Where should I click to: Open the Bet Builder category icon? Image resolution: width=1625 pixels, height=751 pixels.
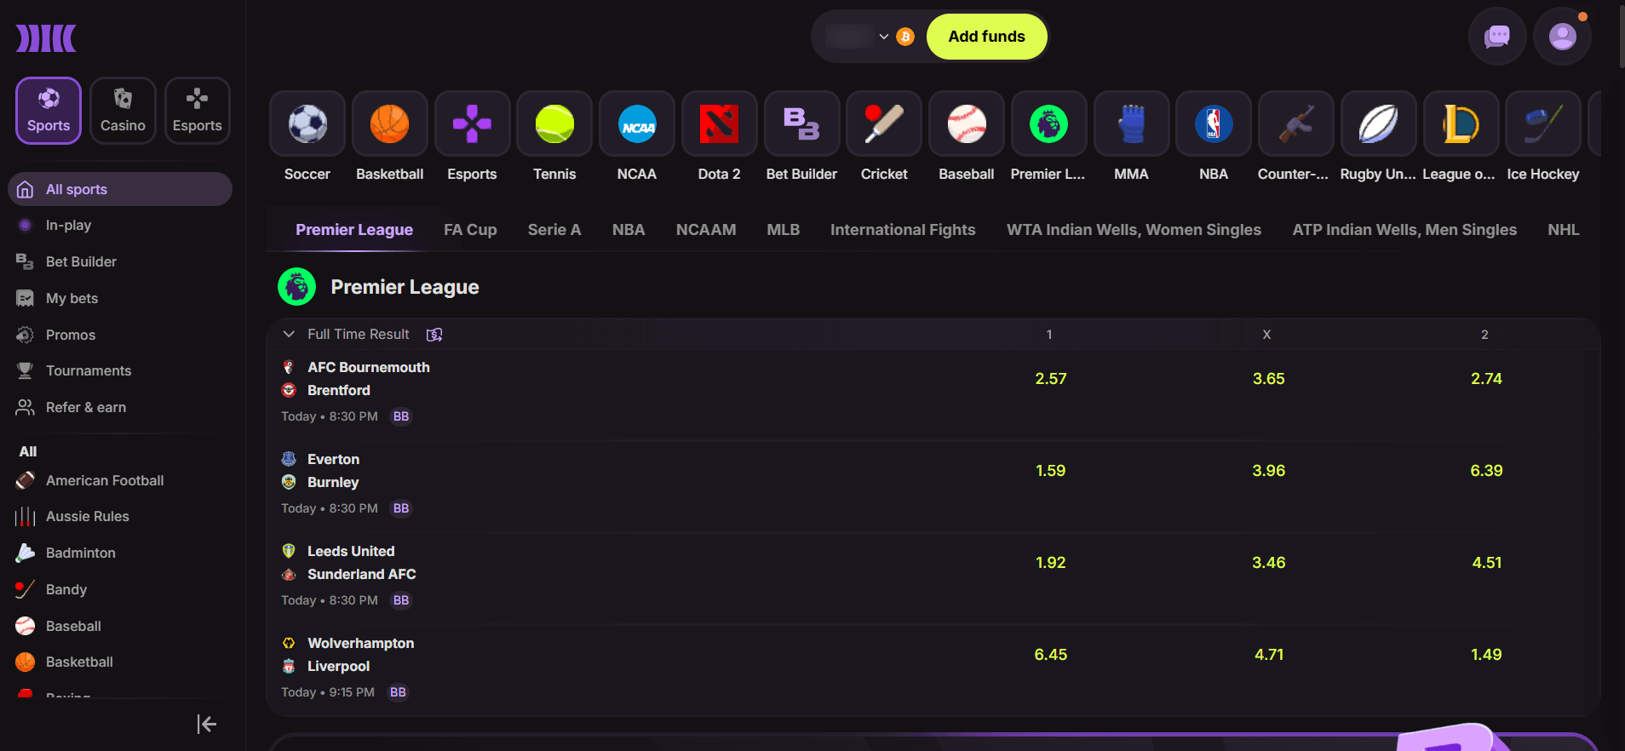point(801,124)
